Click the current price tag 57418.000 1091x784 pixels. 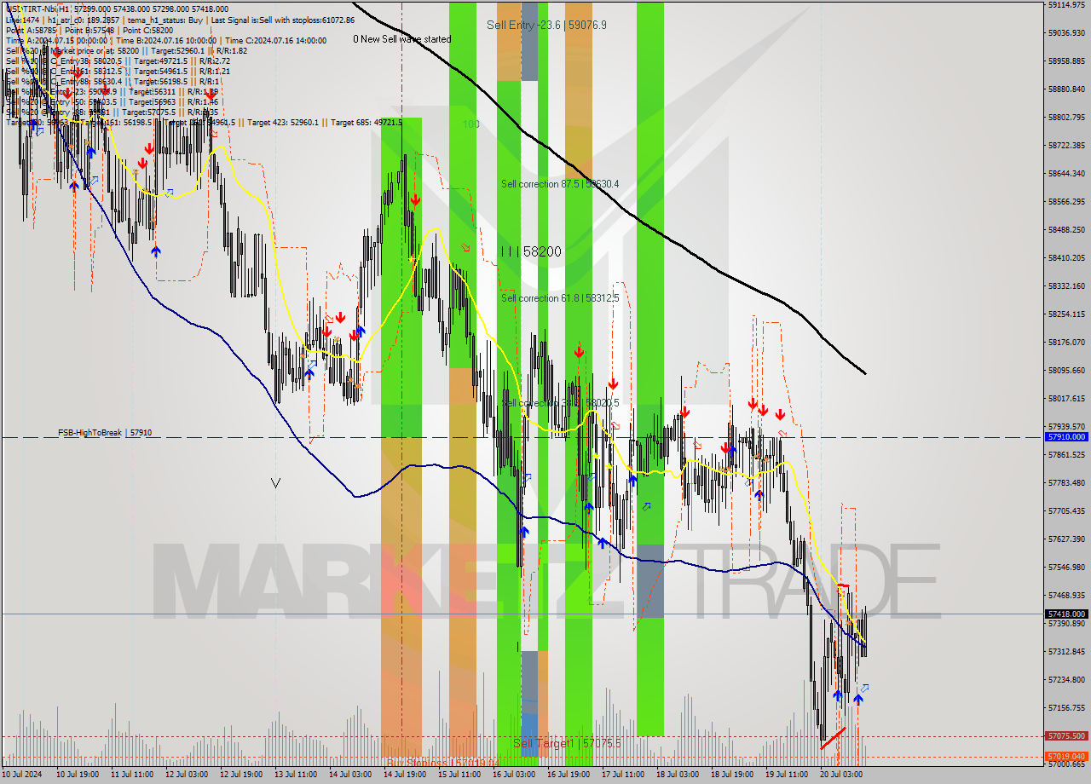1066,614
